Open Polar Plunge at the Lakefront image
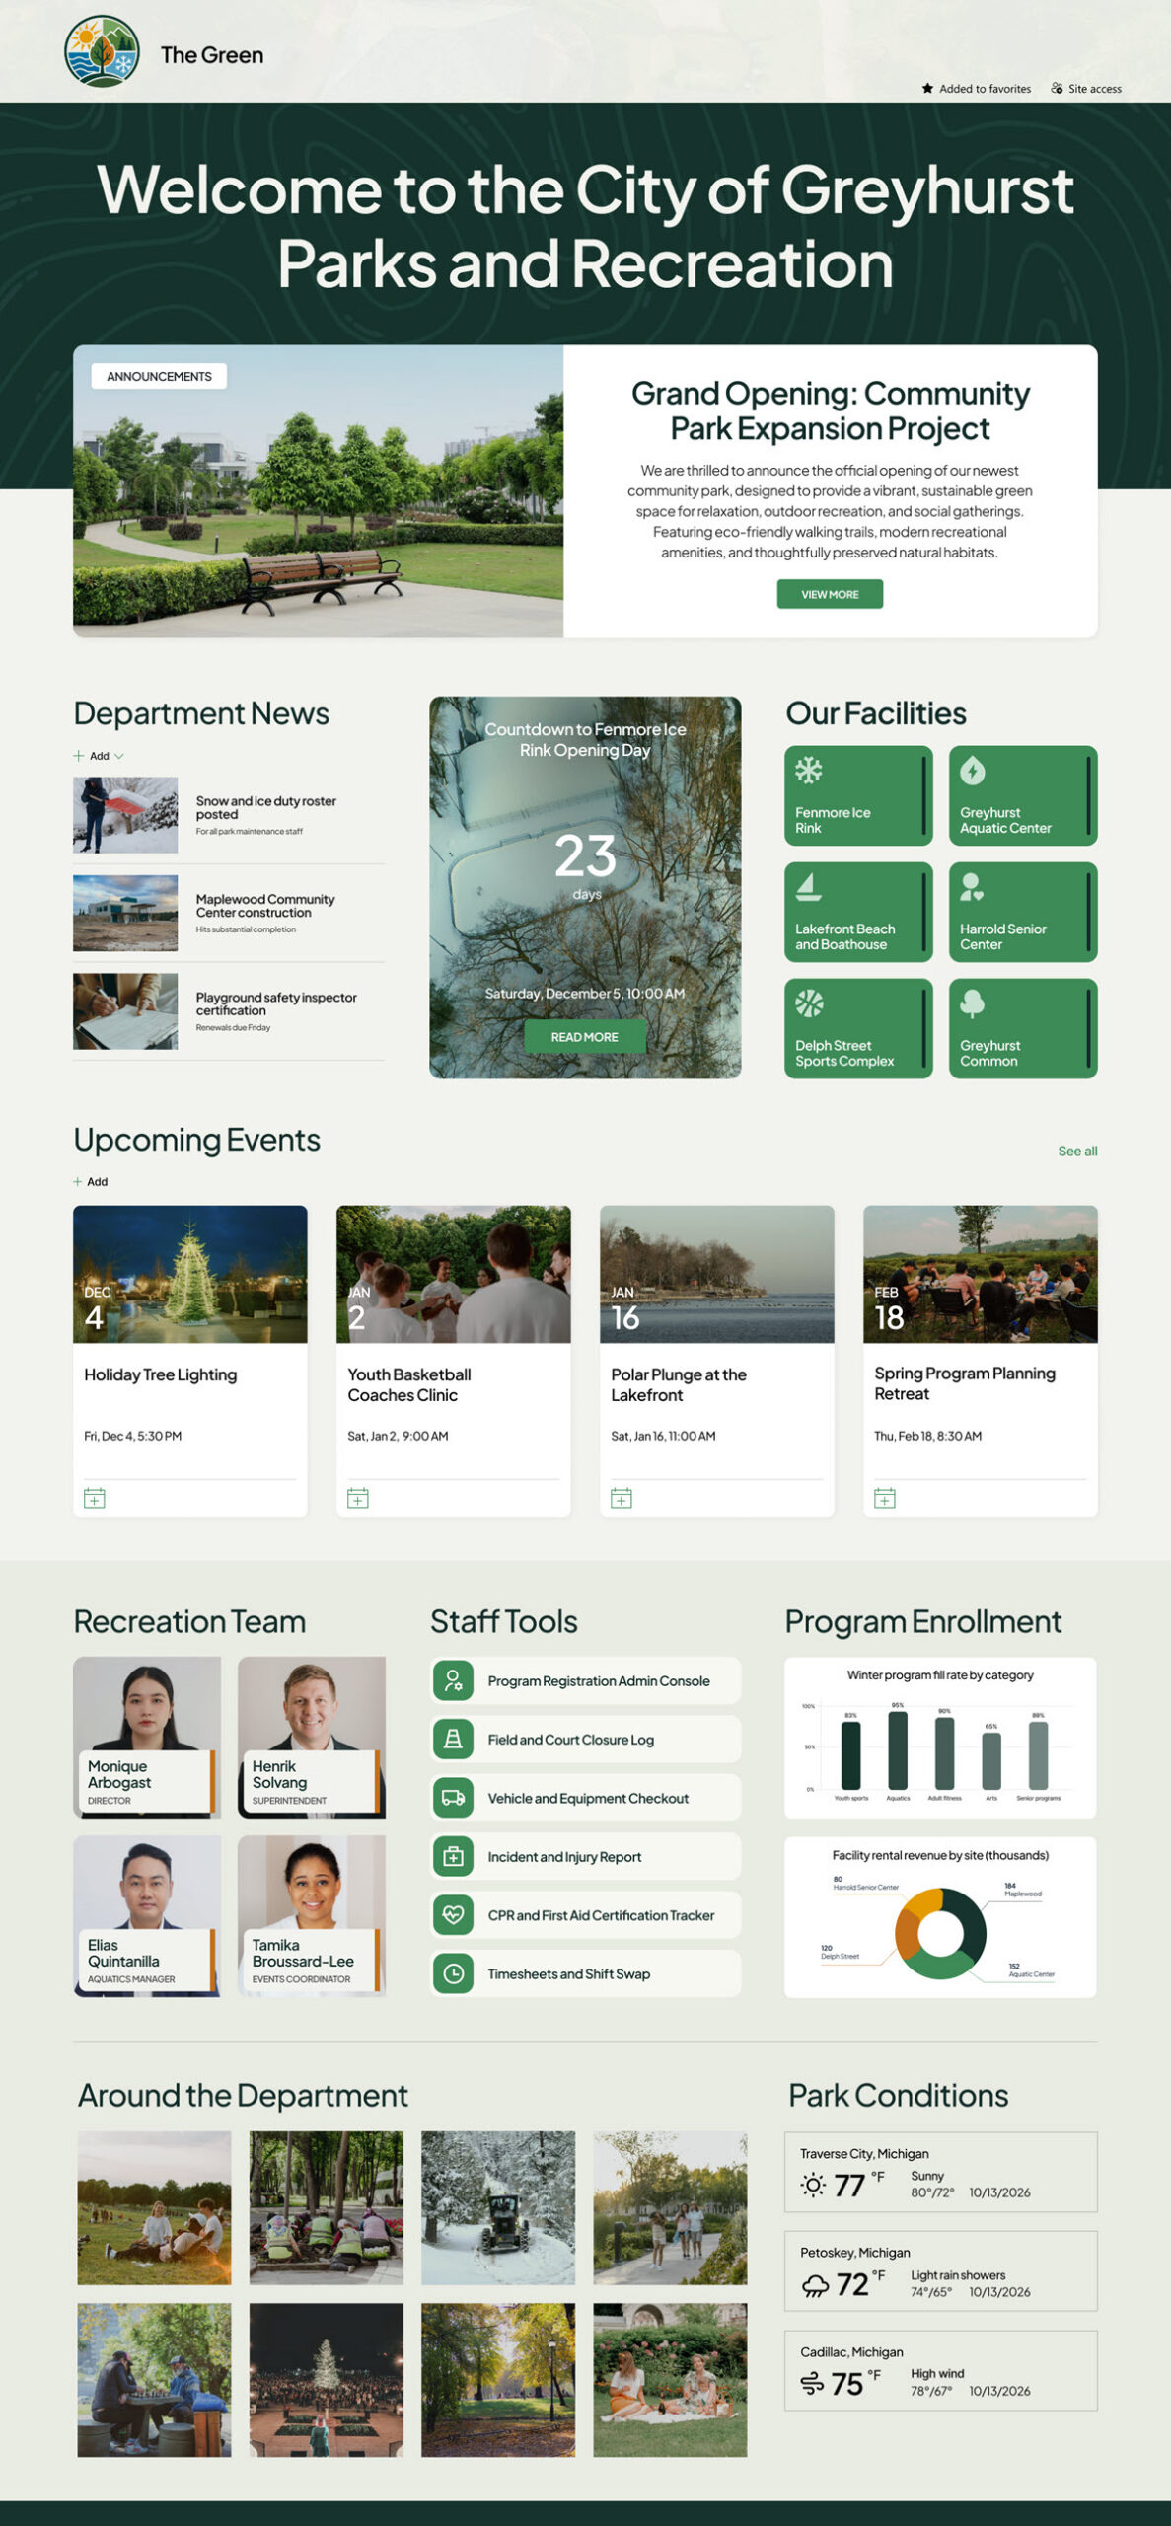The height and width of the screenshot is (2526, 1171). [717, 1273]
